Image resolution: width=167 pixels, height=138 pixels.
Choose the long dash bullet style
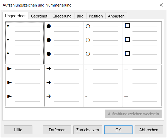(142, 86)
